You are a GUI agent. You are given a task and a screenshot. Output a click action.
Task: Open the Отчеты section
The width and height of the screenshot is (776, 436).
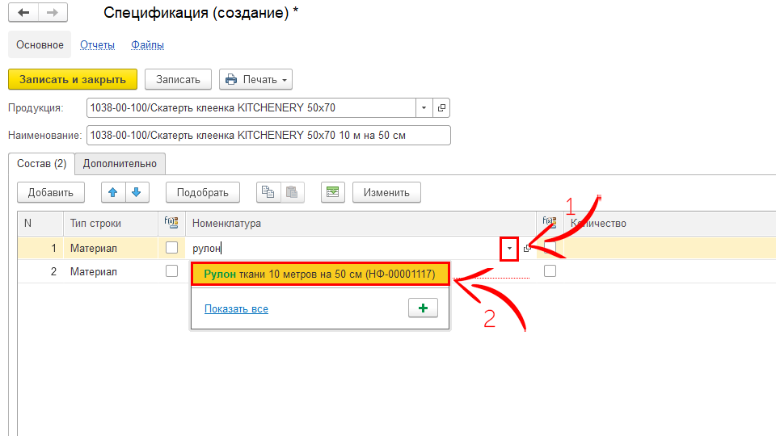pos(97,45)
